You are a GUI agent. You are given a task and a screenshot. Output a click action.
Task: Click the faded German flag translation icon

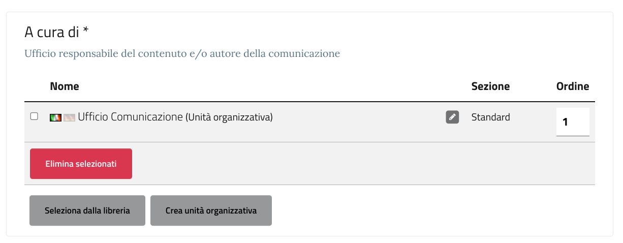point(69,117)
